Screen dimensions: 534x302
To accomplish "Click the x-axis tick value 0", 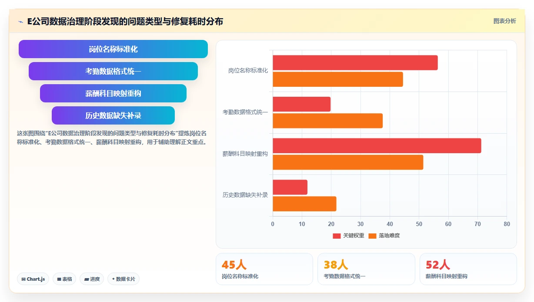I will [x=273, y=224].
